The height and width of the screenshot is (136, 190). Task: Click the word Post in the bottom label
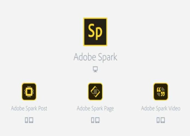pos(43,108)
